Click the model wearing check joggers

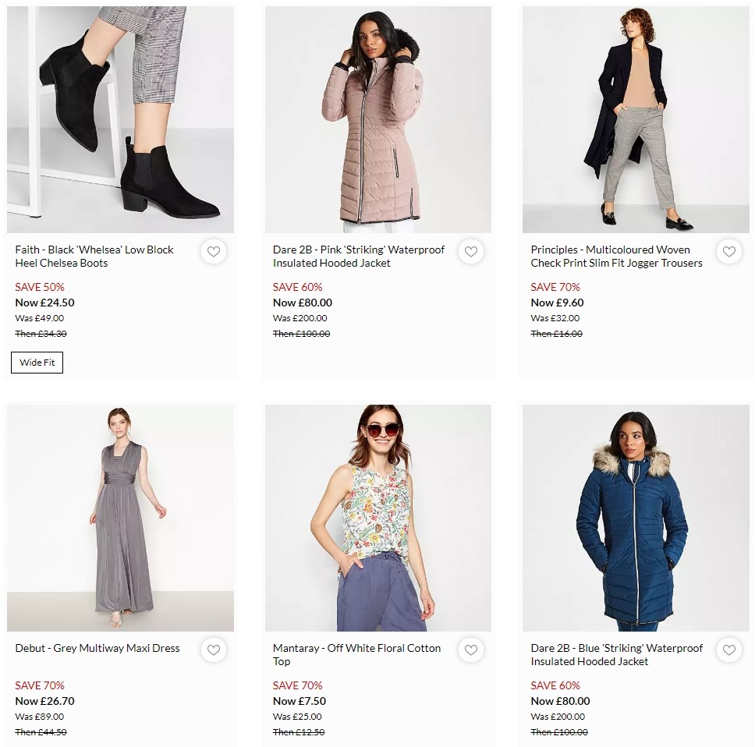click(x=636, y=119)
